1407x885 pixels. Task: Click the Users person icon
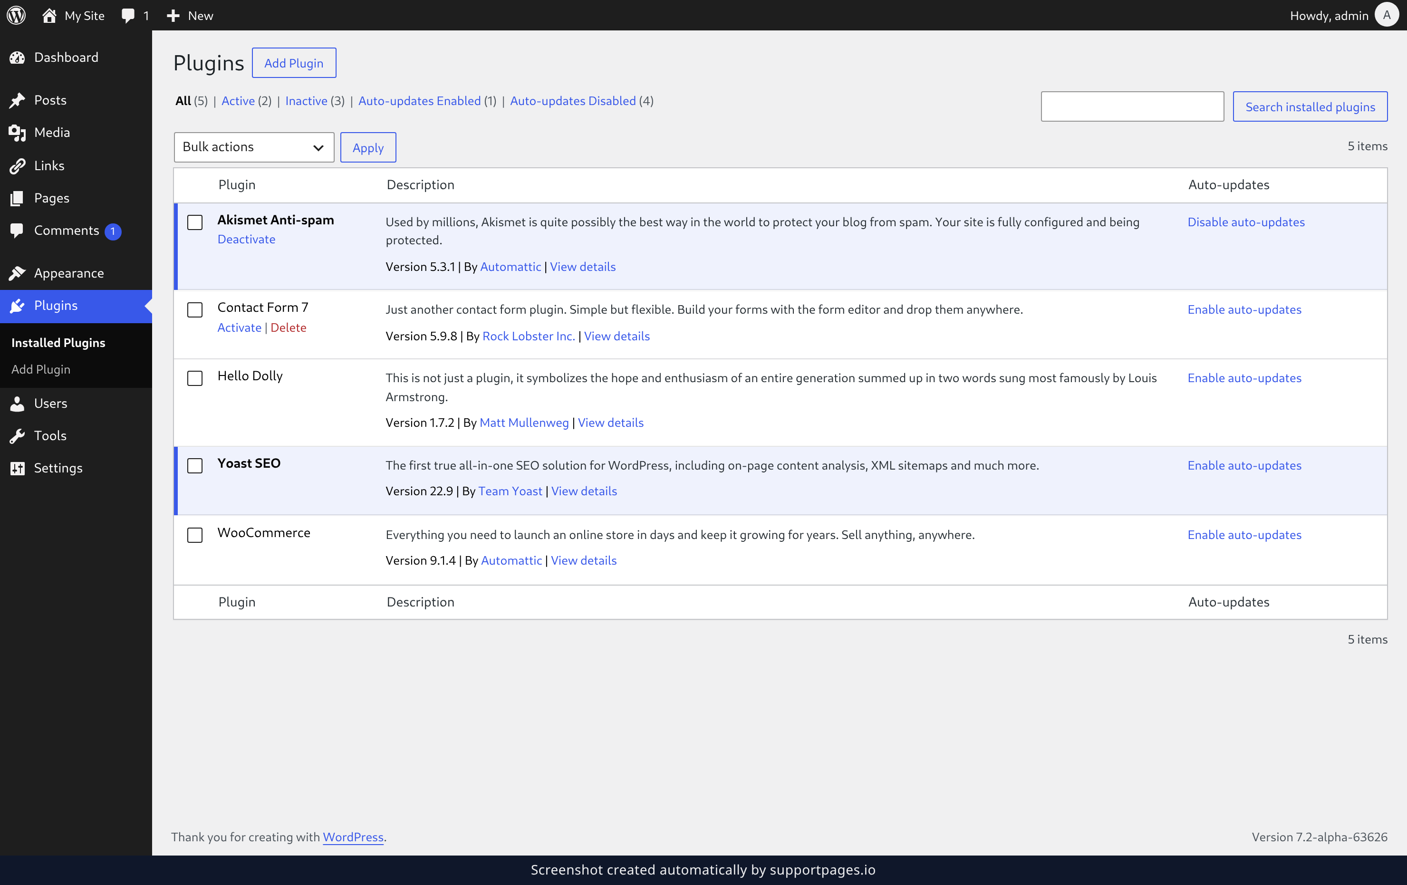(x=18, y=403)
